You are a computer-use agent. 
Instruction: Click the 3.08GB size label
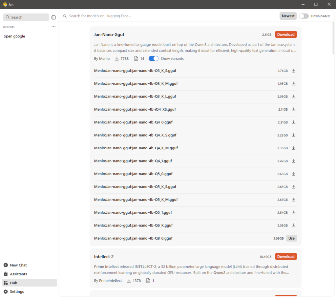(x=283, y=225)
